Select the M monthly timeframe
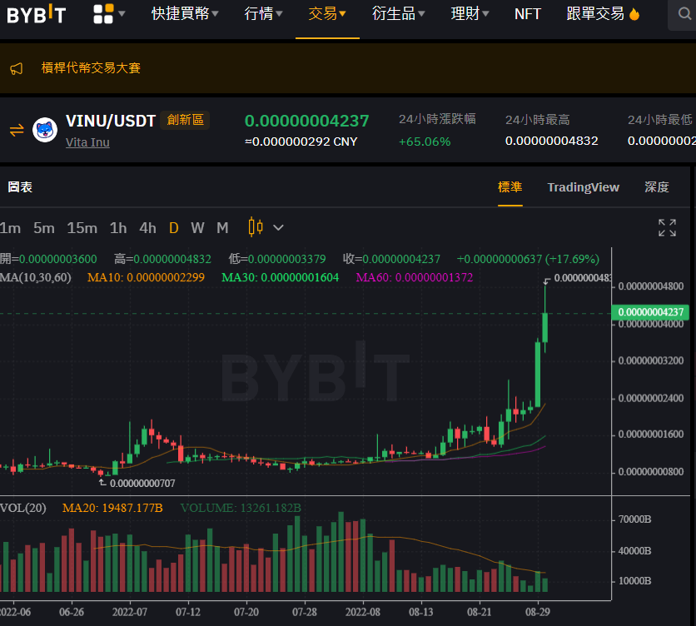Image resolution: width=696 pixels, height=626 pixels. pos(222,228)
